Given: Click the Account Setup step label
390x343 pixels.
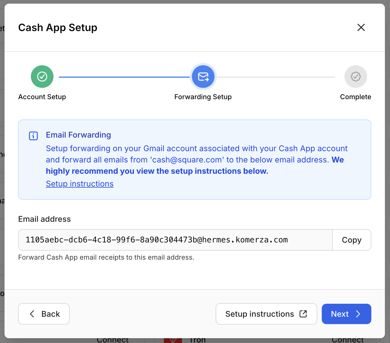Looking at the screenshot, I should [42, 97].
